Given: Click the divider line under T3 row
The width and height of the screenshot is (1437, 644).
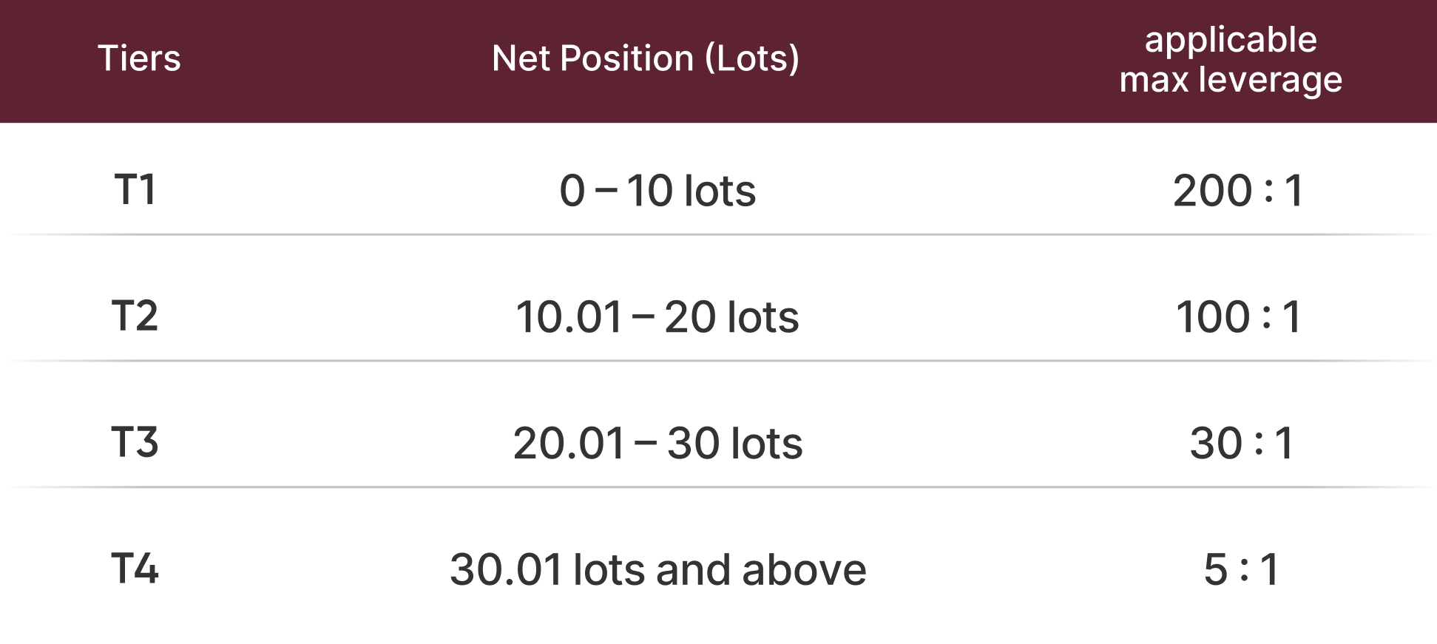Looking at the screenshot, I should (x=717, y=487).
